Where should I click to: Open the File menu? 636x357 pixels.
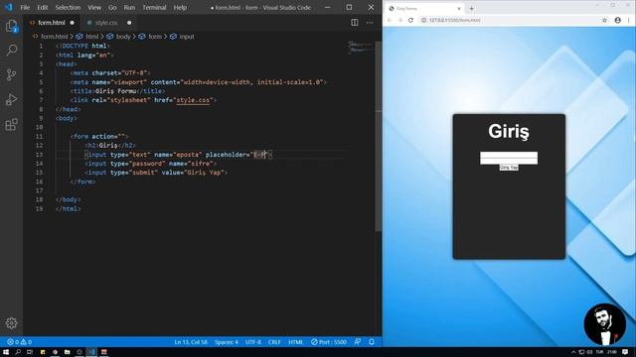coord(25,7)
